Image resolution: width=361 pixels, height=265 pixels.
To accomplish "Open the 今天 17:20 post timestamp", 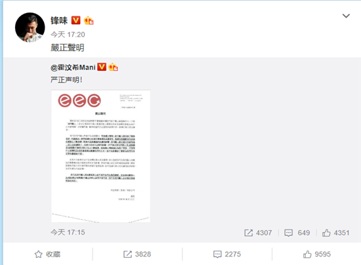I will pos(68,35).
